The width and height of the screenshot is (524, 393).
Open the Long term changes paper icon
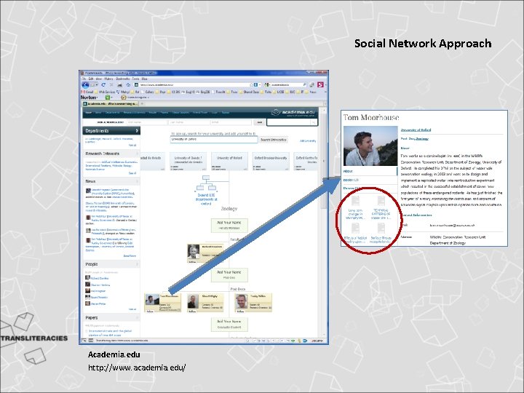355,202
